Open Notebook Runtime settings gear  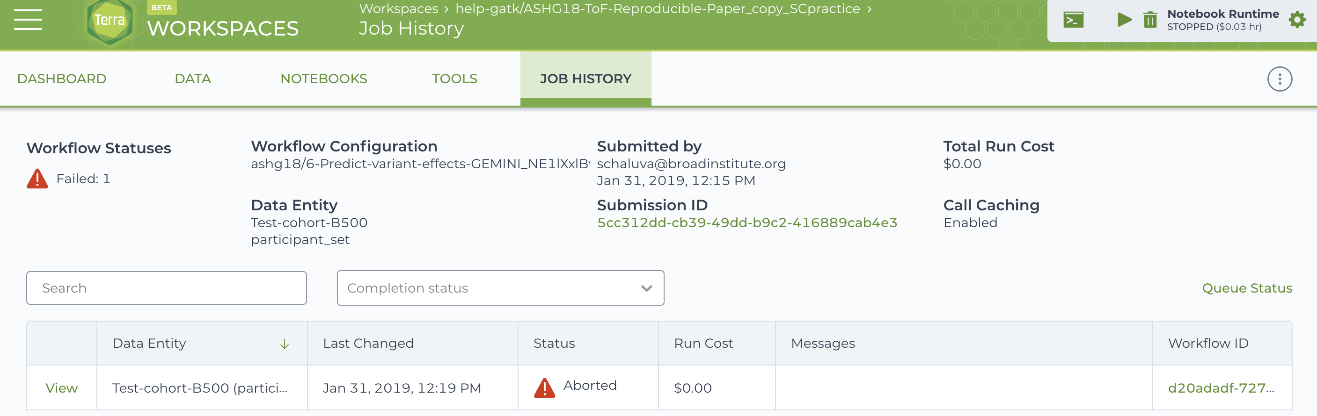point(1296,20)
